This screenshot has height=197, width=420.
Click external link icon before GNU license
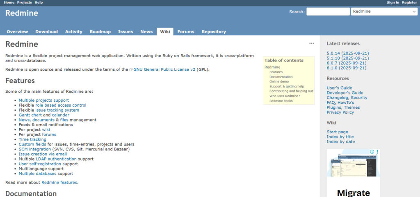click(x=131, y=69)
